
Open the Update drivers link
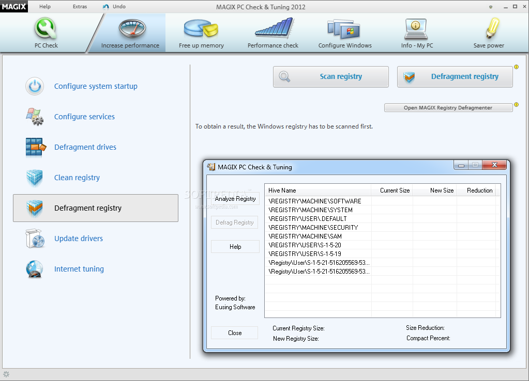tap(79, 239)
